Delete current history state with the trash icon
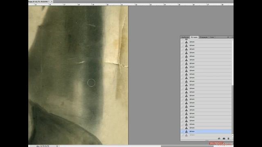This screenshot has height=147, width=262. [x=228, y=138]
